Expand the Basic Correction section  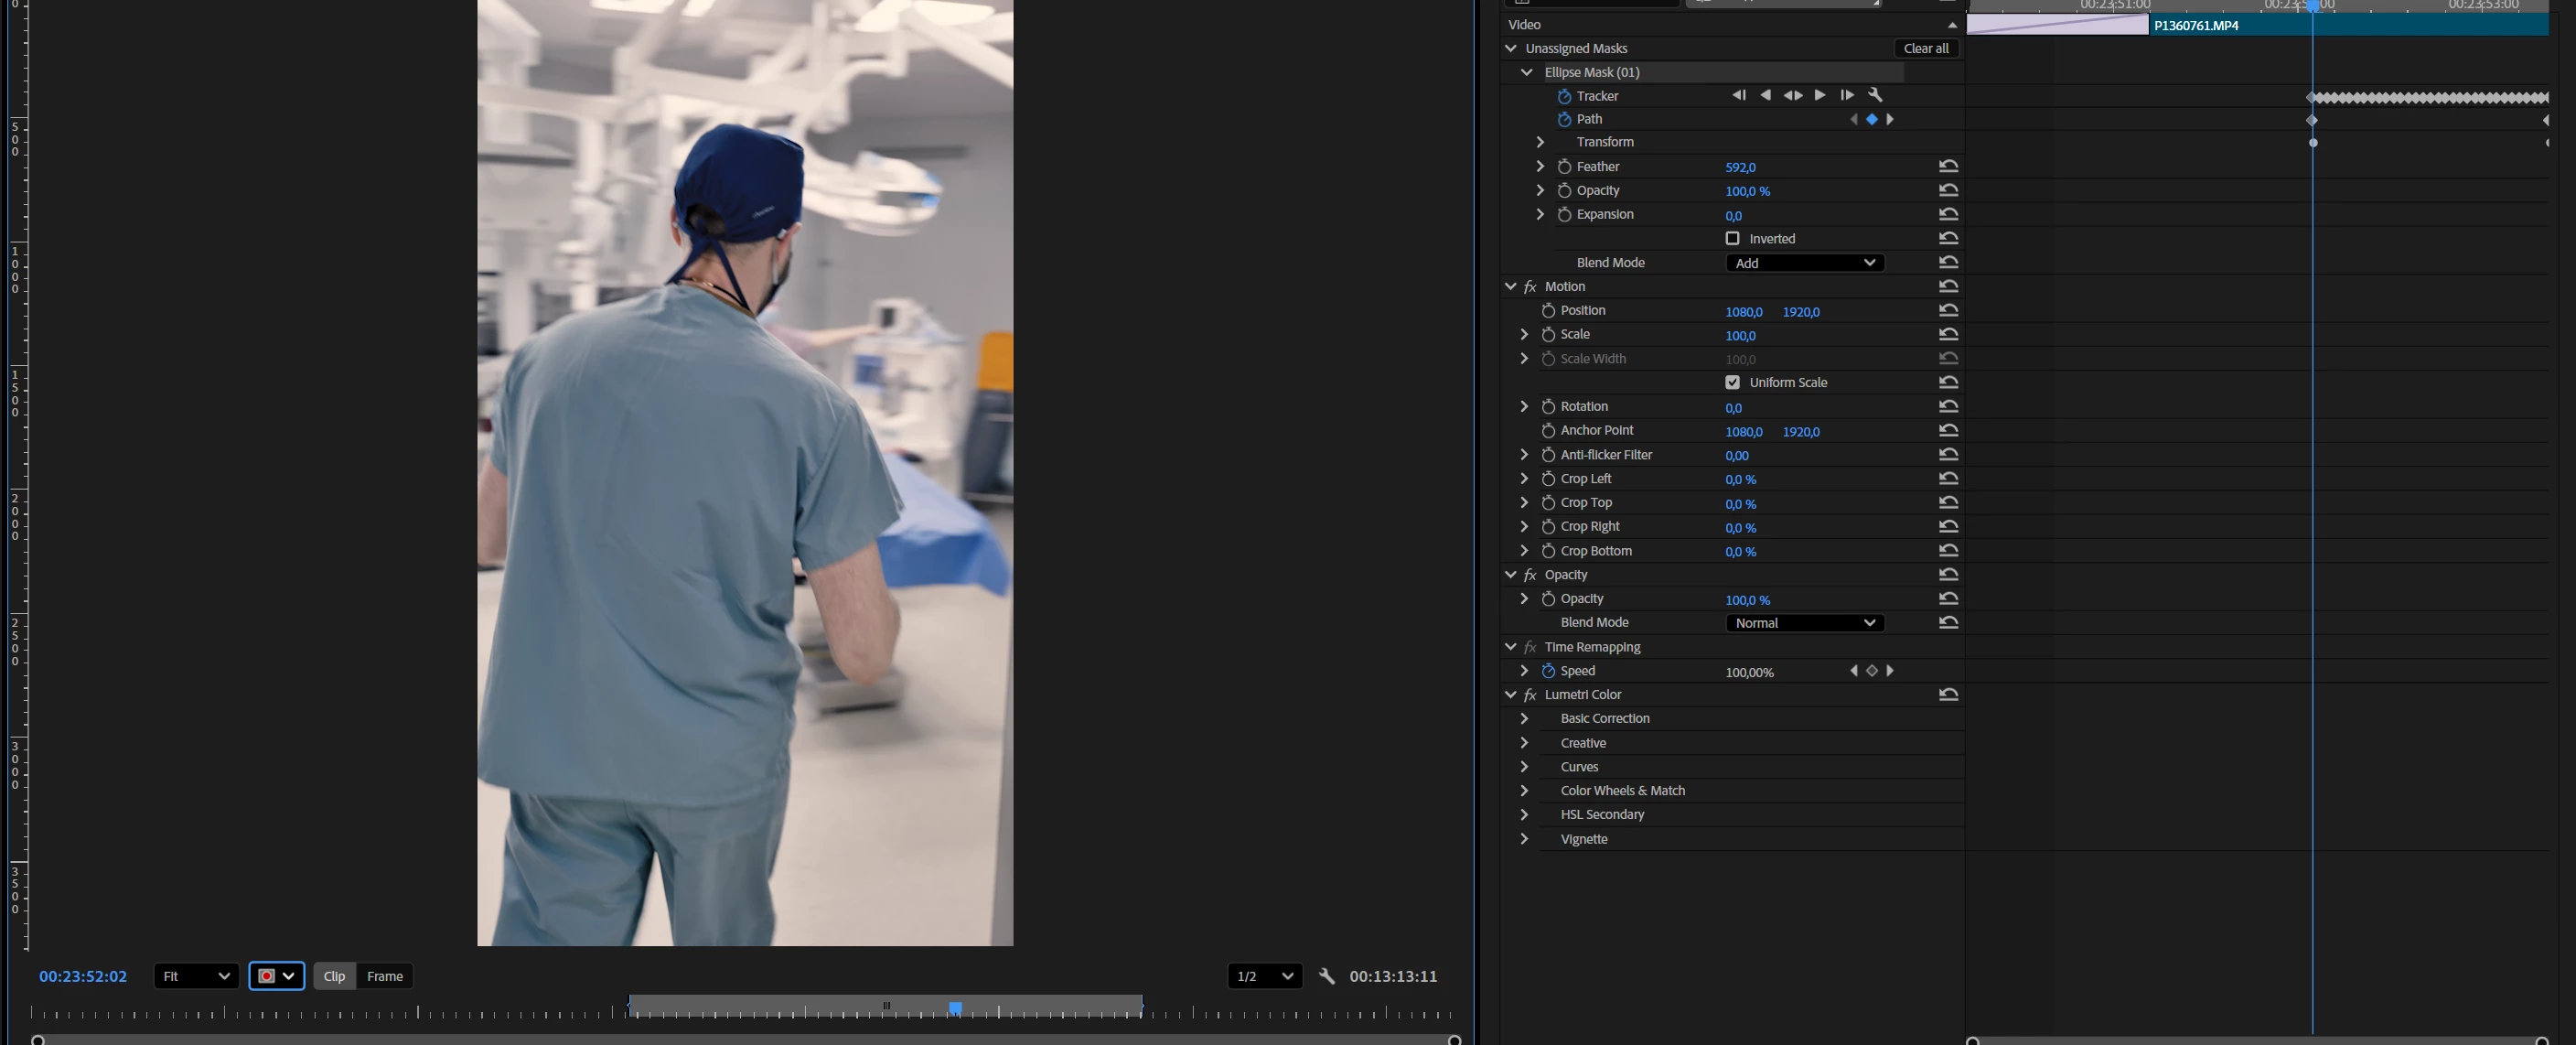(1524, 719)
